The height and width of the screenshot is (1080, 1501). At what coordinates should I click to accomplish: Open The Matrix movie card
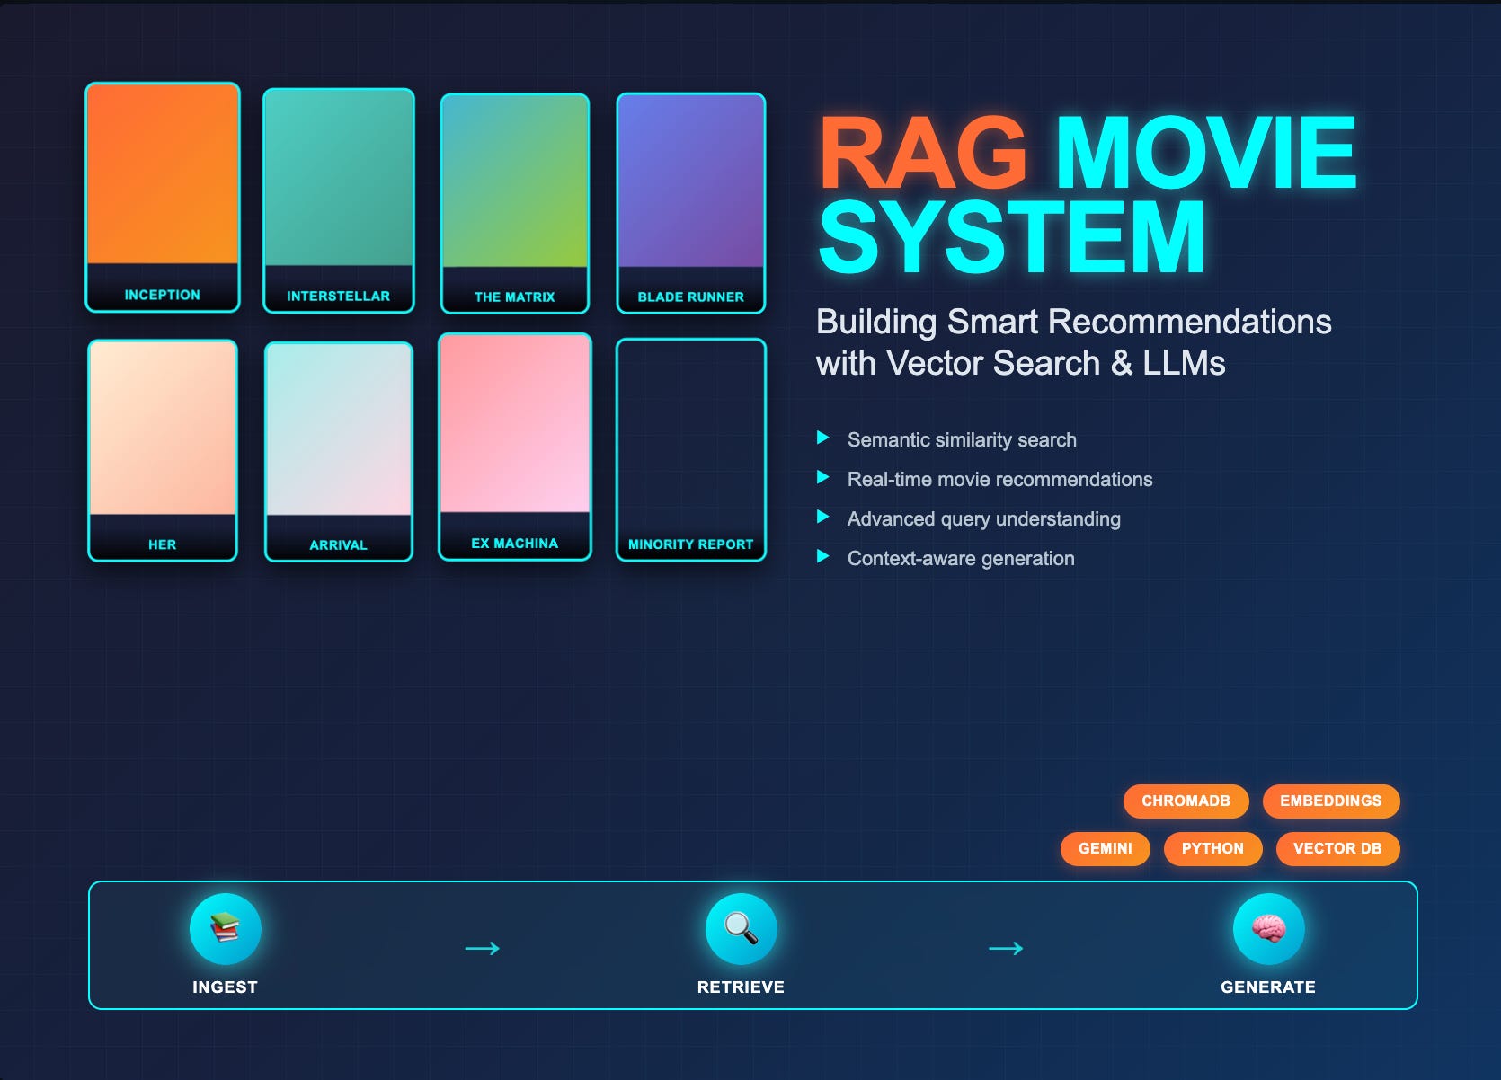click(x=515, y=203)
